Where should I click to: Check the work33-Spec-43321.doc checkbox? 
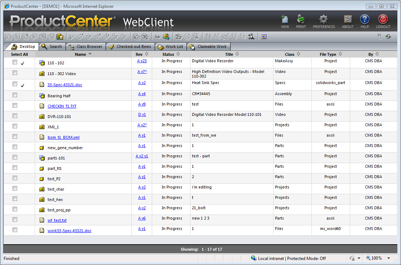pyautogui.click(x=15, y=230)
